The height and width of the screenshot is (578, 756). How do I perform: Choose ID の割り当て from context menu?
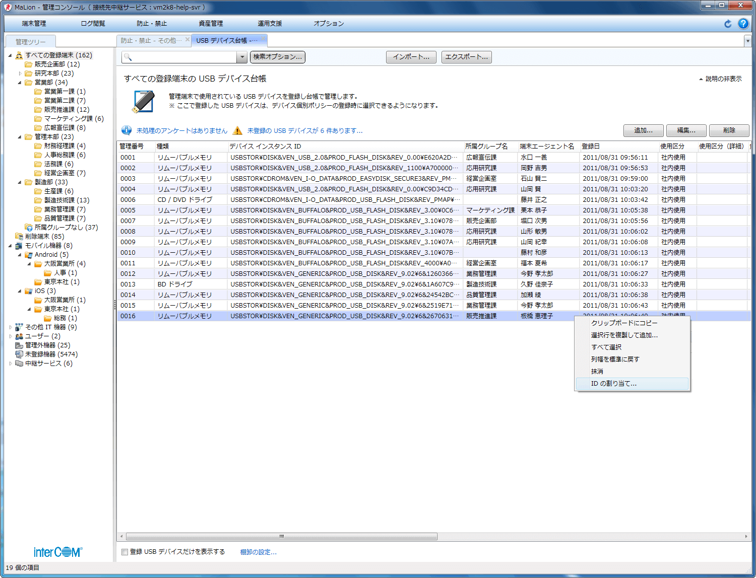pyautogui.click(x=614, y=384)
